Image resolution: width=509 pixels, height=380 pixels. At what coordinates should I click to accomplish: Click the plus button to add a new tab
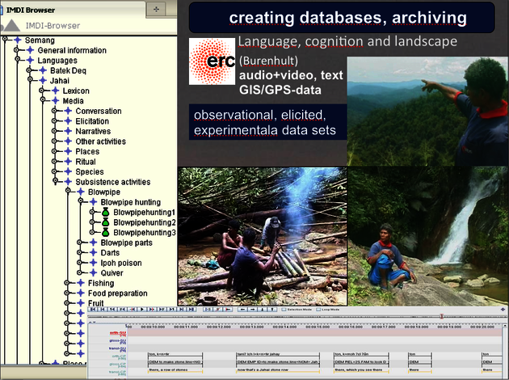[156, 9]
